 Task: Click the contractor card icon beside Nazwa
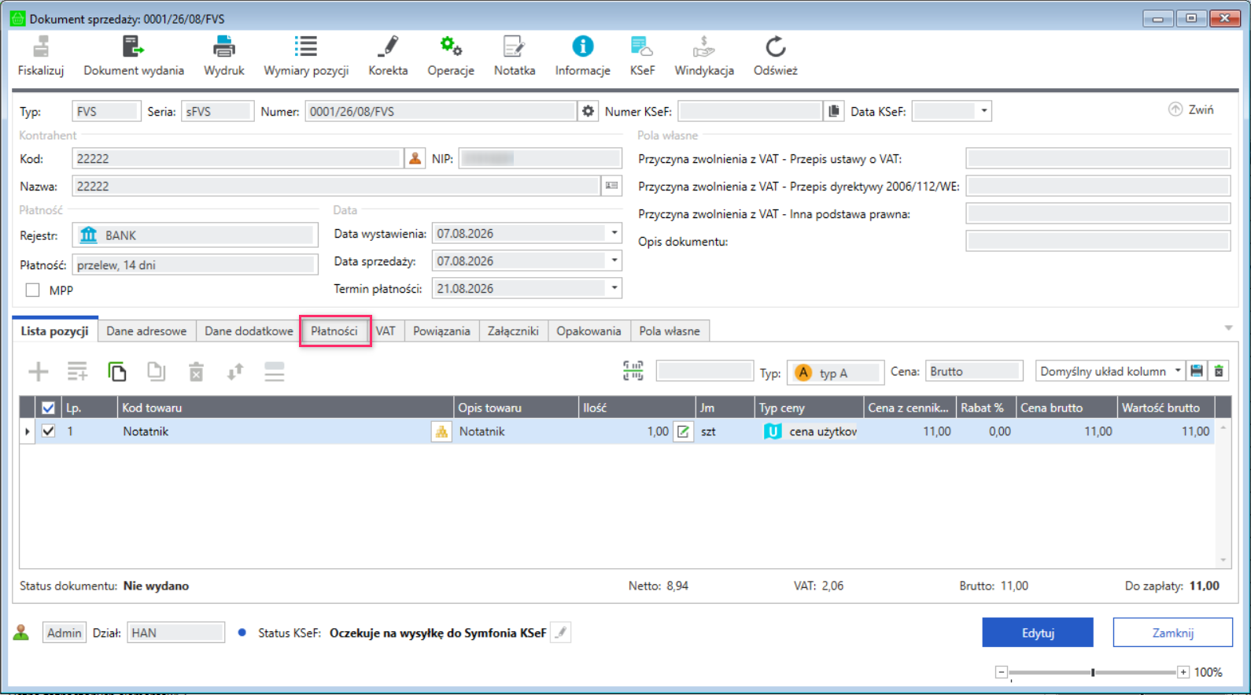click(x=611, y=187)
